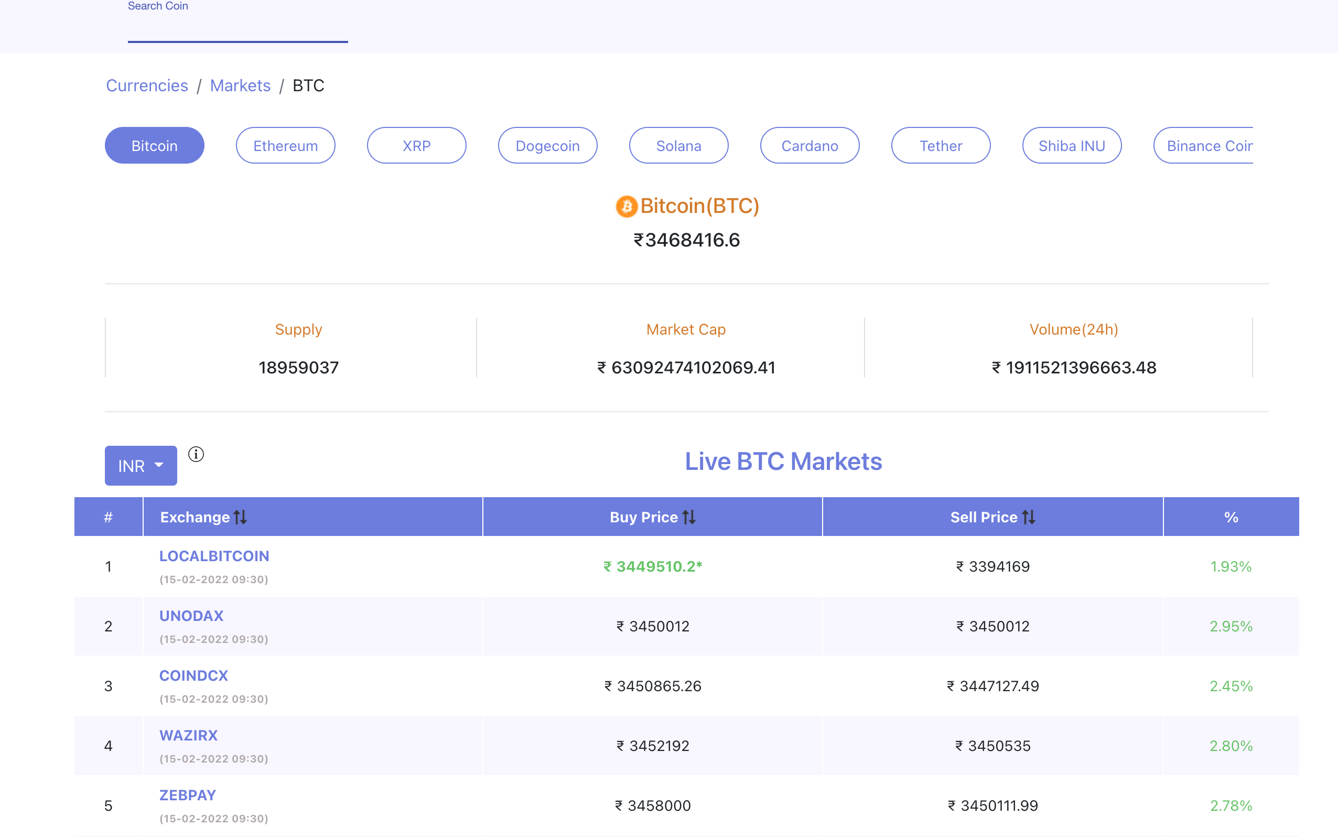Image resolution: width=1338 pixels, height=837 pixels.
Task: Switch to the Ethereum coin view
Action: 286,145
